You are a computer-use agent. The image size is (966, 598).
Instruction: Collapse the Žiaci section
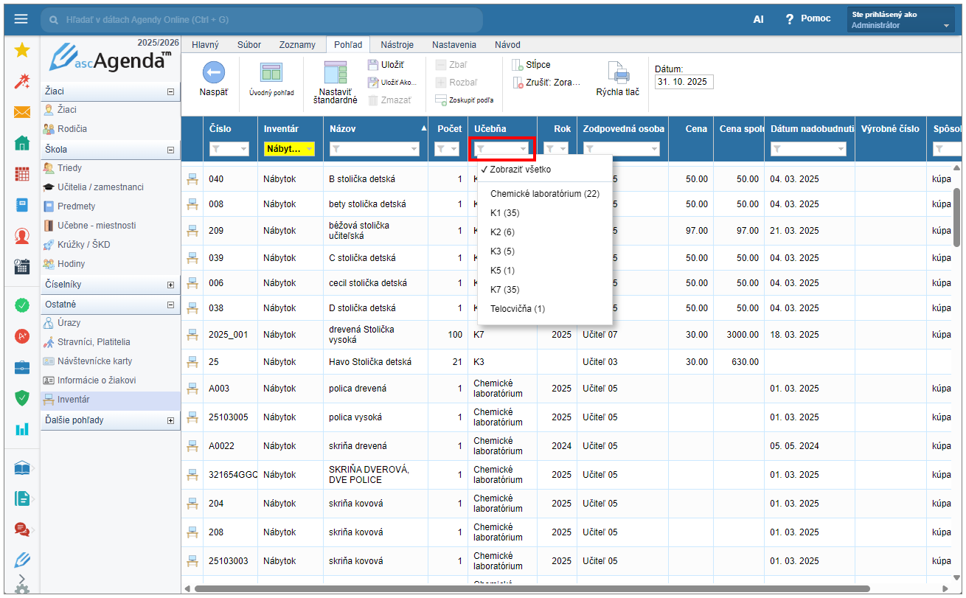click(x=171, y=91)
